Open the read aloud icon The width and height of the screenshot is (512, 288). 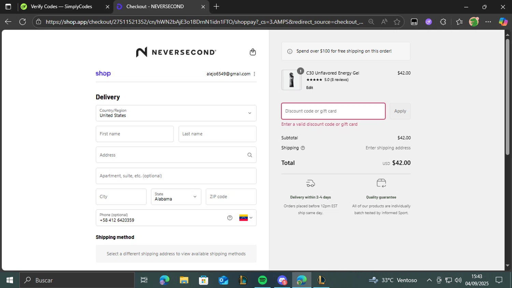[x=384, y=21]
